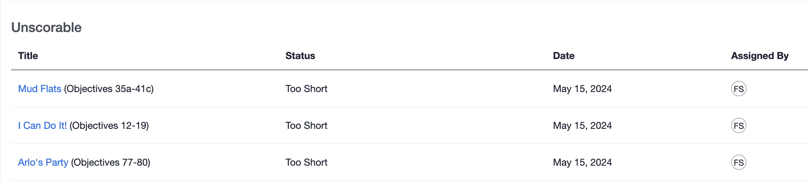Open the Mud Flats assignment link
Screen dimensions: 808x182
40,89
